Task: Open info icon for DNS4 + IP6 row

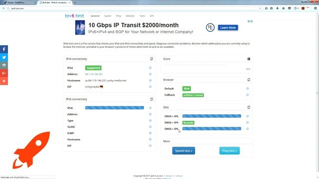Action: 248,116
